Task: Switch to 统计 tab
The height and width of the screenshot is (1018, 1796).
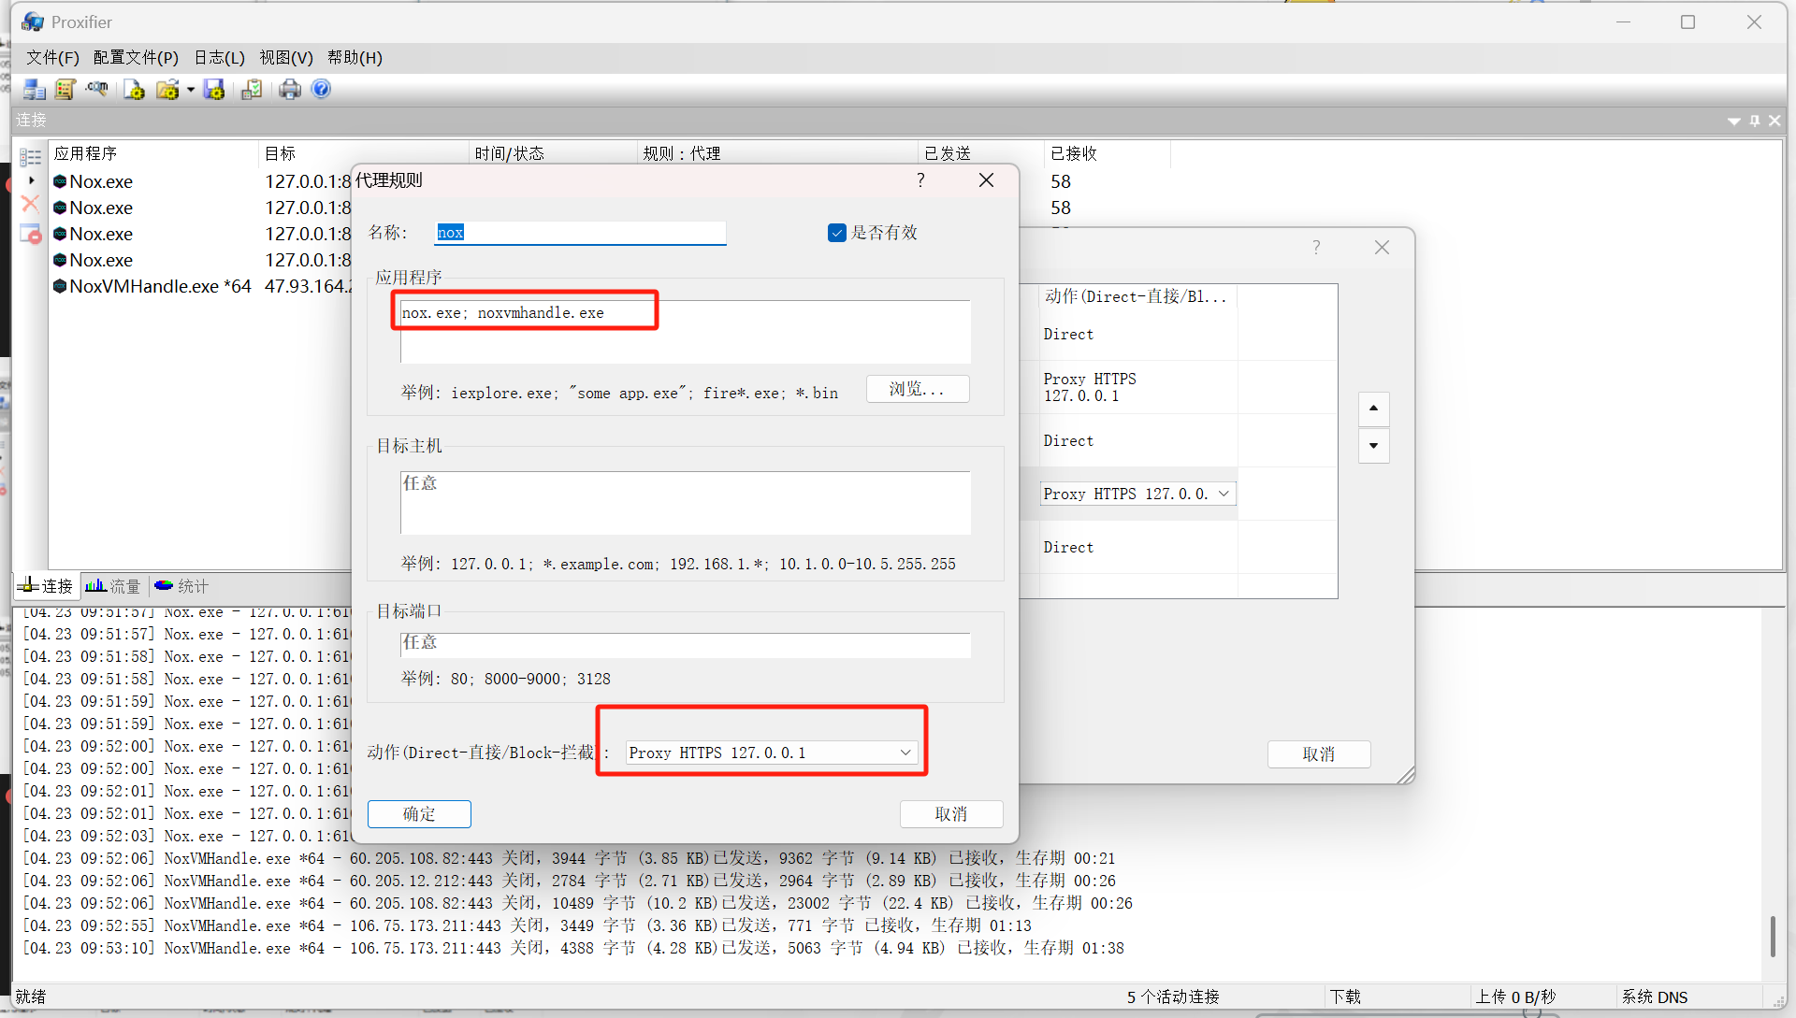Action: (181, 586)
